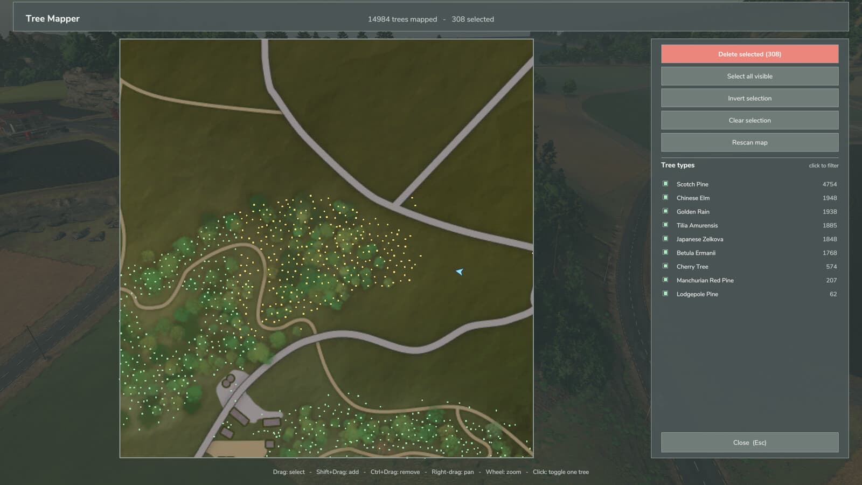Toggle the Chinese Elm checkbox
Viewport: 862px width, 485px height.
coord(665,198)
